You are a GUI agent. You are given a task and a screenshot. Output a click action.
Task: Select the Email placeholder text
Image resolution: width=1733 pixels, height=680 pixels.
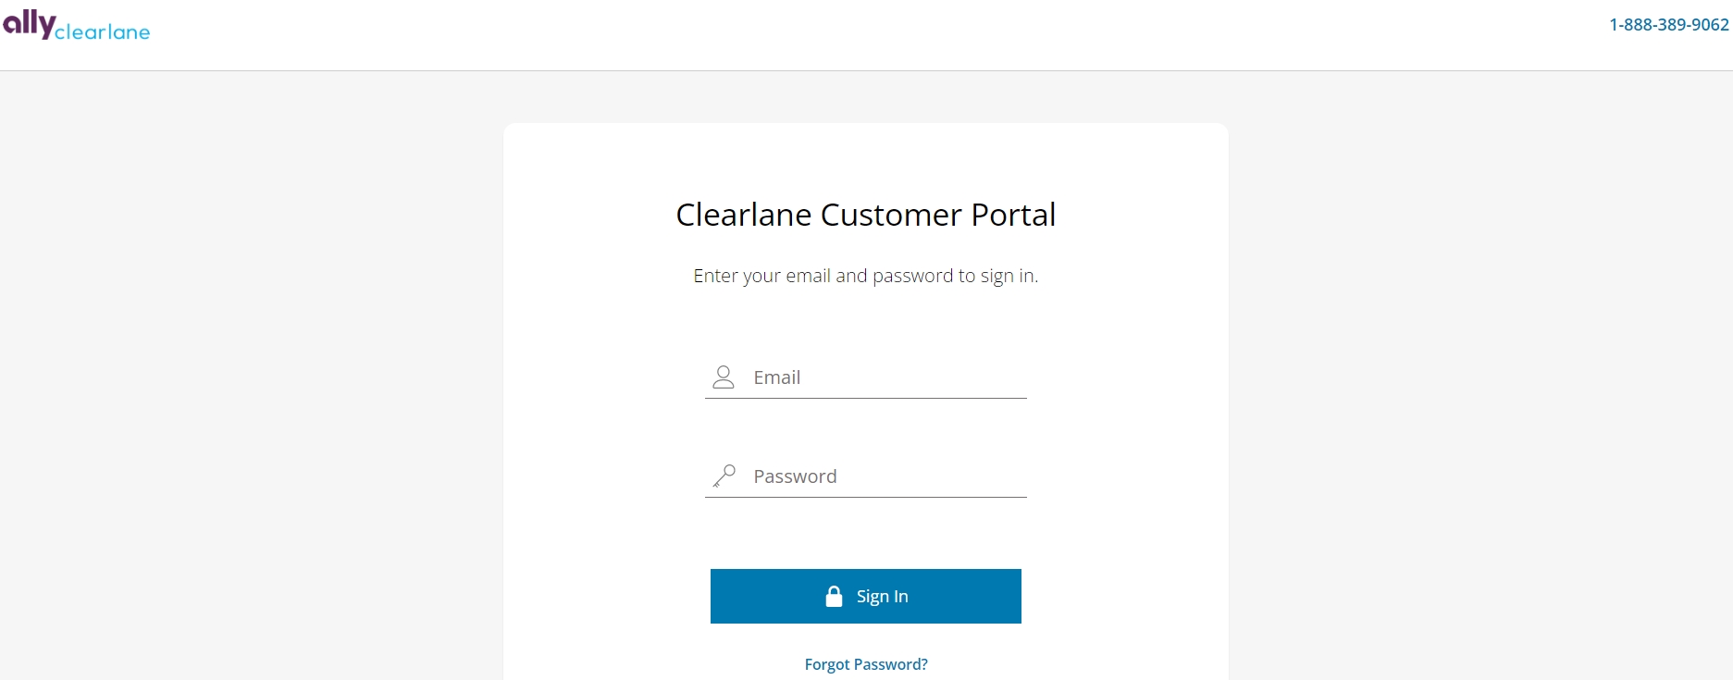tap(776, 377)
